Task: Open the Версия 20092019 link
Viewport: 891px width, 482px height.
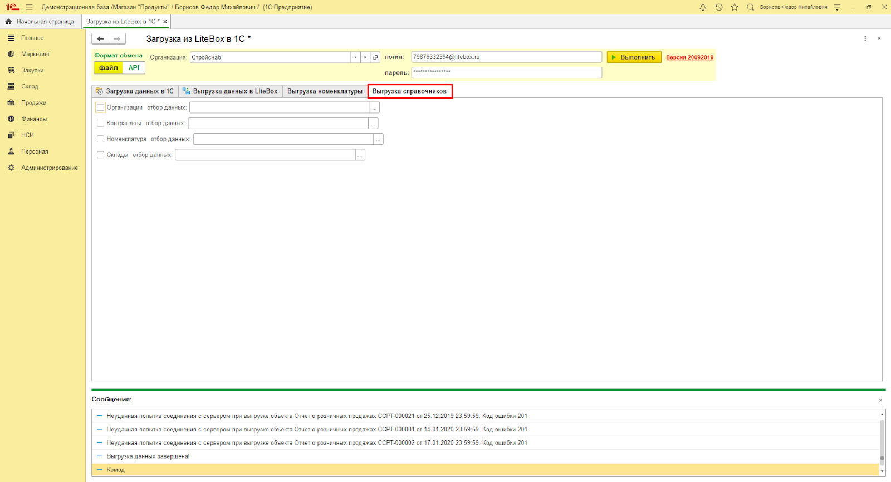Action: [689, 57]
